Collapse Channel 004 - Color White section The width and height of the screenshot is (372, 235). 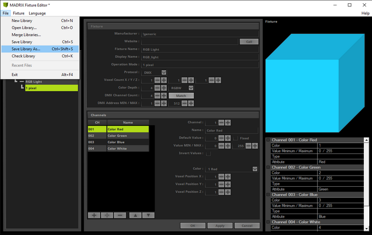tap(268, 222)
